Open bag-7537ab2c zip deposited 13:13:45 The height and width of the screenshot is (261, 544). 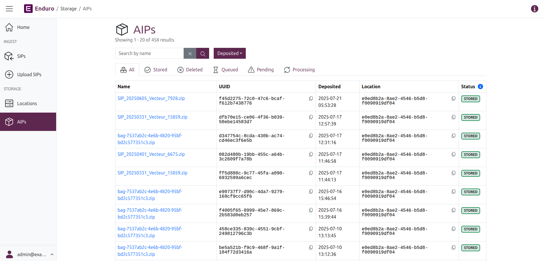(150, 232)
